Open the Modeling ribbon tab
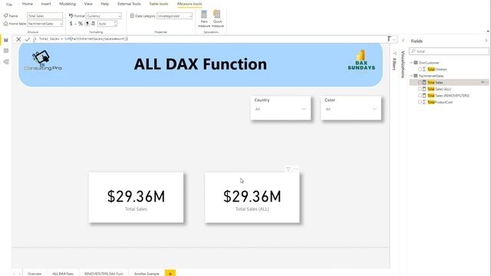Screen dimensions: 491x276 pos(68,4)
